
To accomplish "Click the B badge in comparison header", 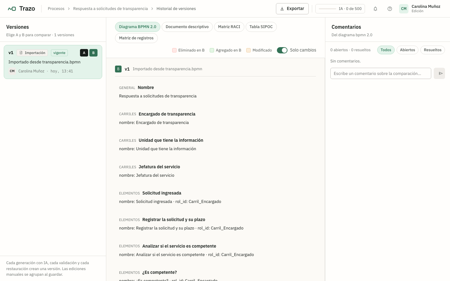I will coord(118,69).
